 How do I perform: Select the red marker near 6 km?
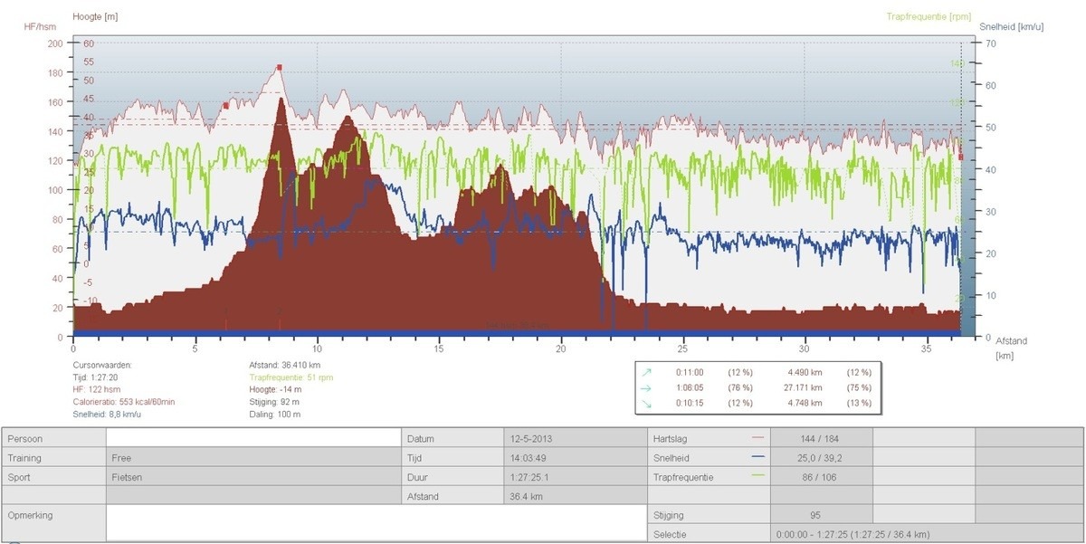coord(225,106)
